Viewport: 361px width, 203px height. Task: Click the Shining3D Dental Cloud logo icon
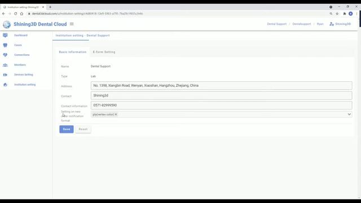click(7, 24)
